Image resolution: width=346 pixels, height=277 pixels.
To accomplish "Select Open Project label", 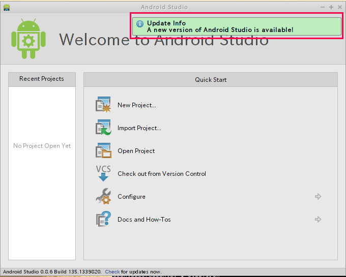I will [136, 151].
